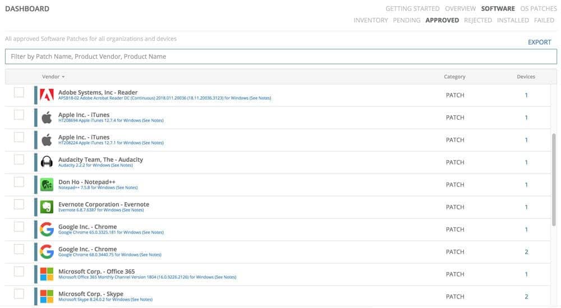Click the Notepad++ green icon

(47, 185)
